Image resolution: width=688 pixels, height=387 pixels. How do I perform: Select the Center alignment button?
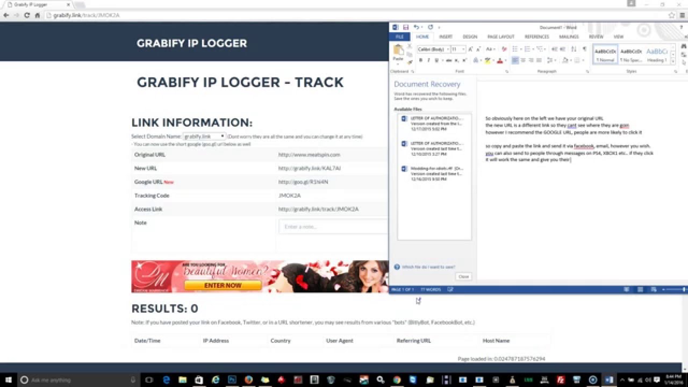[523, 60]
